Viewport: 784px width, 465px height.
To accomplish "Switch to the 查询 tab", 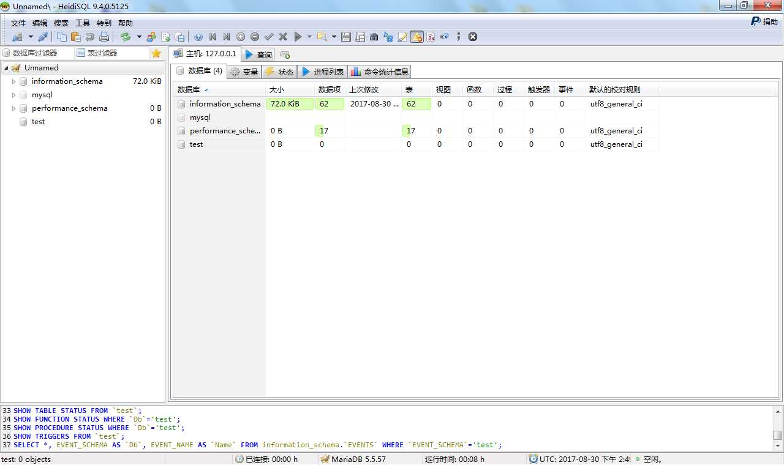I will click(x=258, y=54).
